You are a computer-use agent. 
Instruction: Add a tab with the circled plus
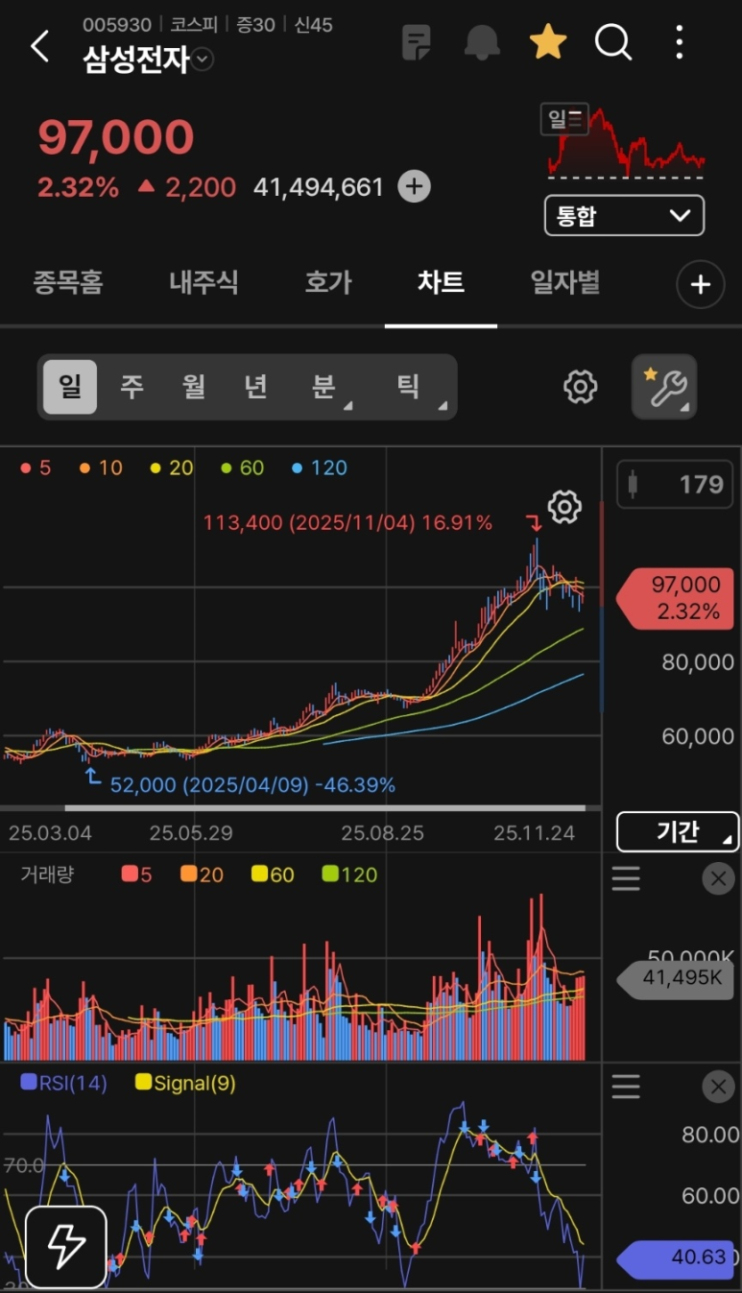click(x=701, y=284)
